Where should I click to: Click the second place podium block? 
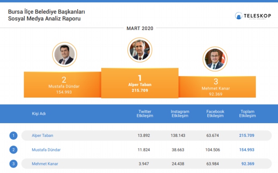tap(62, 85)
